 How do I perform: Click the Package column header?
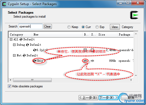(x=125, y=34)
